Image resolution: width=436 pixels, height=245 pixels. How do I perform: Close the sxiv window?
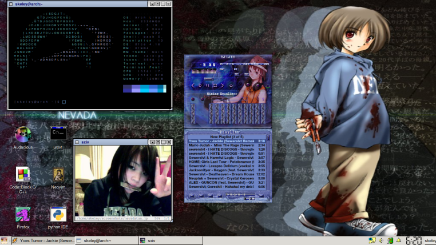(169, 142)
